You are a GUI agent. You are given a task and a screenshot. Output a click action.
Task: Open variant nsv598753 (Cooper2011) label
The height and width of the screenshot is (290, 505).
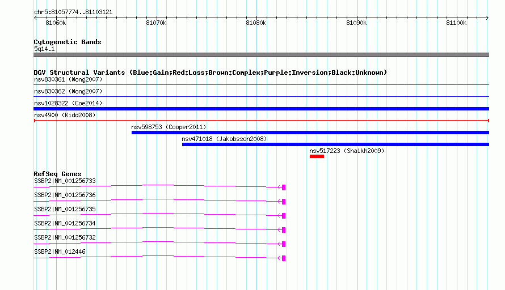[x=169, y=127]
